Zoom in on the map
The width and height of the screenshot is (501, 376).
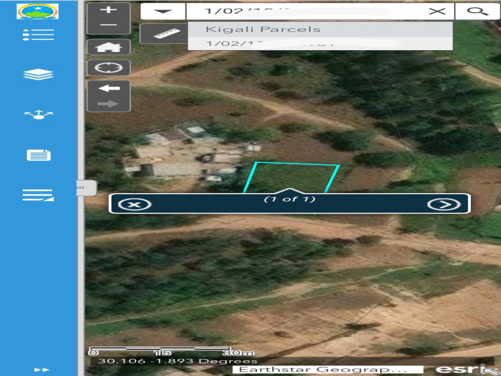108,10
